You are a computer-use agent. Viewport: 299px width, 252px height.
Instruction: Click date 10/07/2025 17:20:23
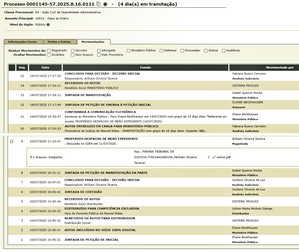[45, 129]
